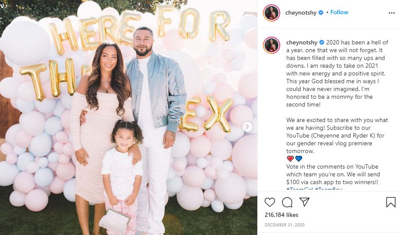Click the family photo in the post
The width and height of the screenshot is (400, 235).
pyautogui.click(x=128, y=117)
